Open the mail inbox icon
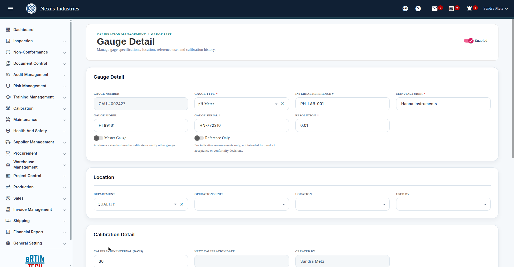 (x=435, y=9)
